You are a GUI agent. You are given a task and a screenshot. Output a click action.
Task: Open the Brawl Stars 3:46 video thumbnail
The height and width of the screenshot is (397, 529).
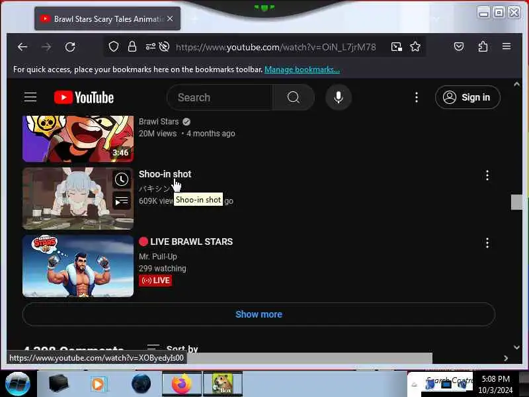(78, 139)
